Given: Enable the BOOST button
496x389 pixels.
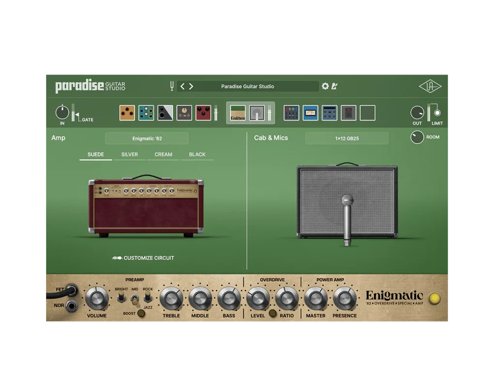Looking at the screenshot, I should pyautogui.click(x=141, y=313).
